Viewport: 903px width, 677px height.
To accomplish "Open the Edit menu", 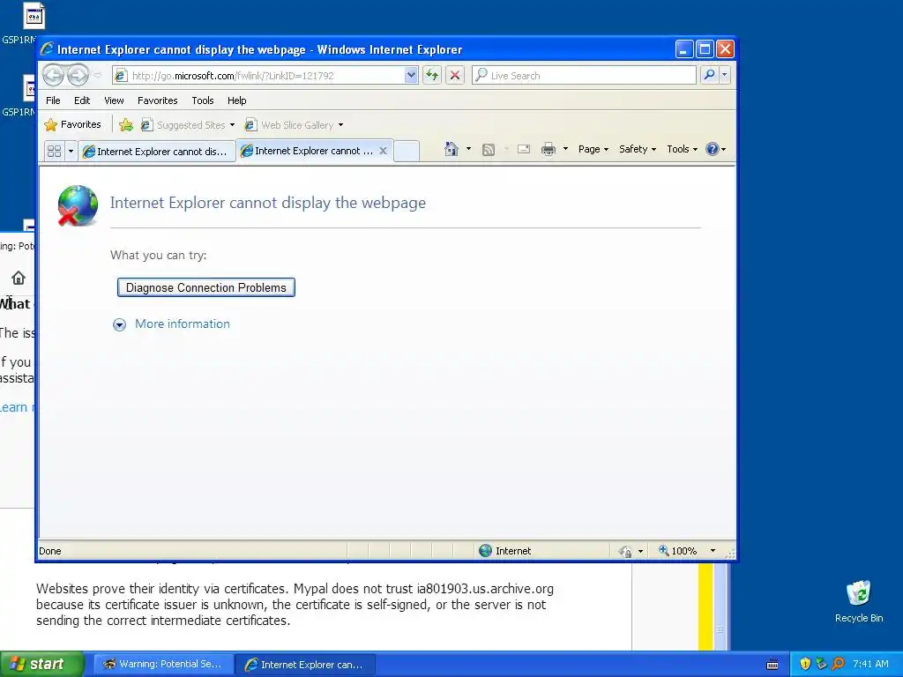I will (x=82, y=100).
